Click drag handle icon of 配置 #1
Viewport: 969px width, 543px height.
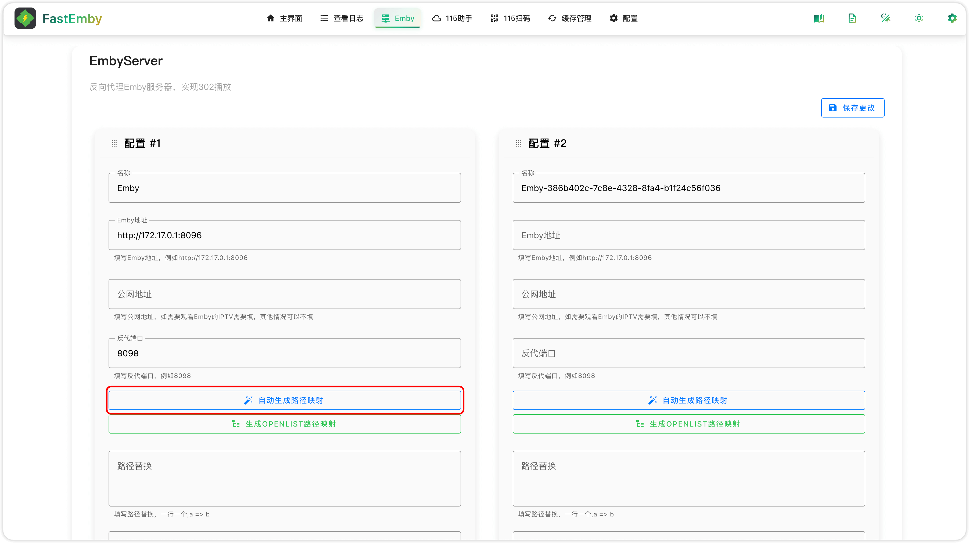tap(114, 144)
